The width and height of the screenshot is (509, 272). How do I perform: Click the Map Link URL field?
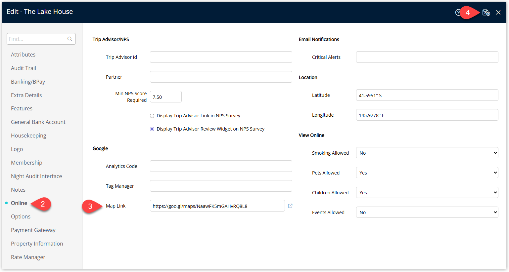pyautogui.click(x=217, y=206)
